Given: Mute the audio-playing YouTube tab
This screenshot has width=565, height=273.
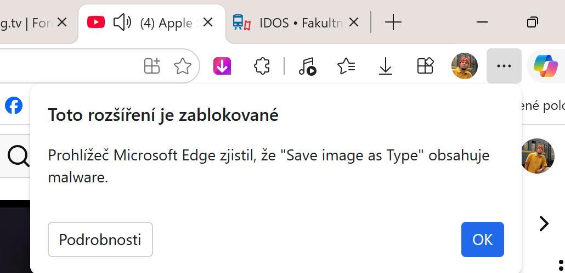Looking at the screenshot, I should (122, 22).
